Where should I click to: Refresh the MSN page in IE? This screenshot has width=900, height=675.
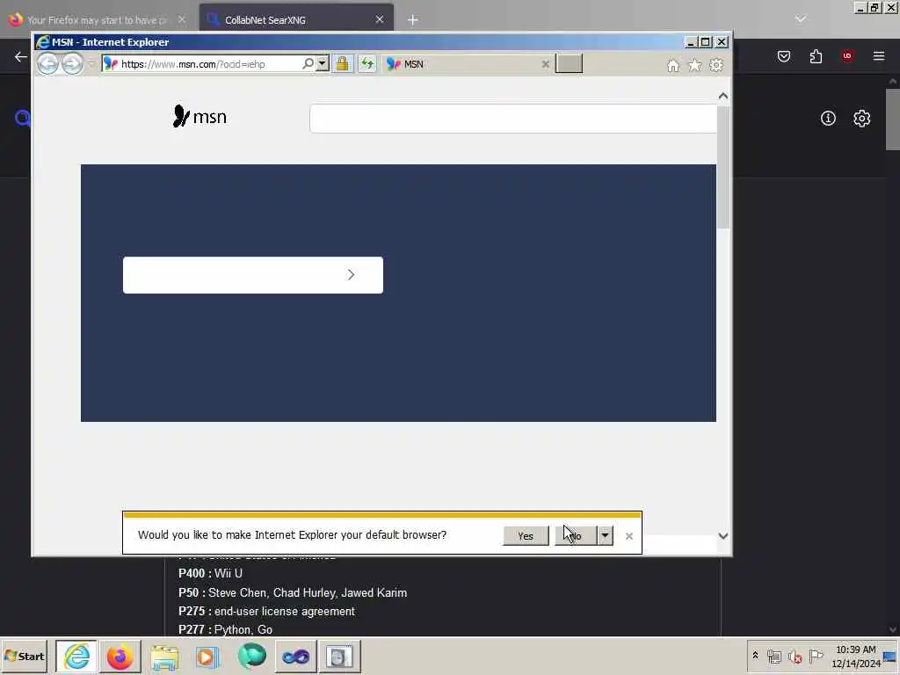click(x=367, y=63)
